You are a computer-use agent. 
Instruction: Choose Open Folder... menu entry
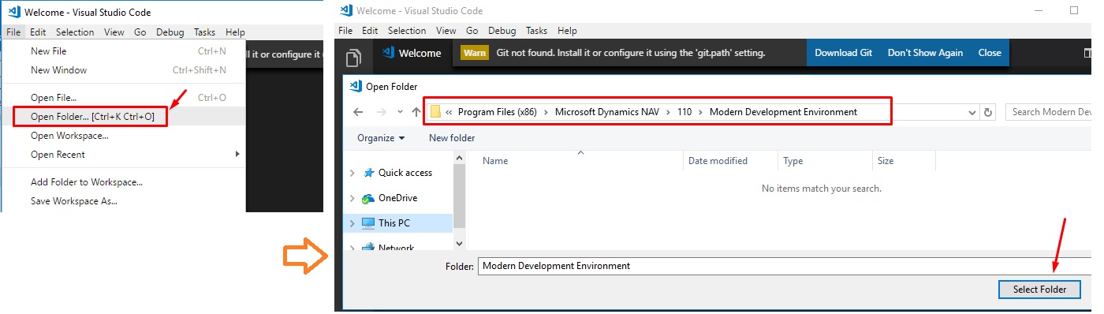(x=124, y=116)
